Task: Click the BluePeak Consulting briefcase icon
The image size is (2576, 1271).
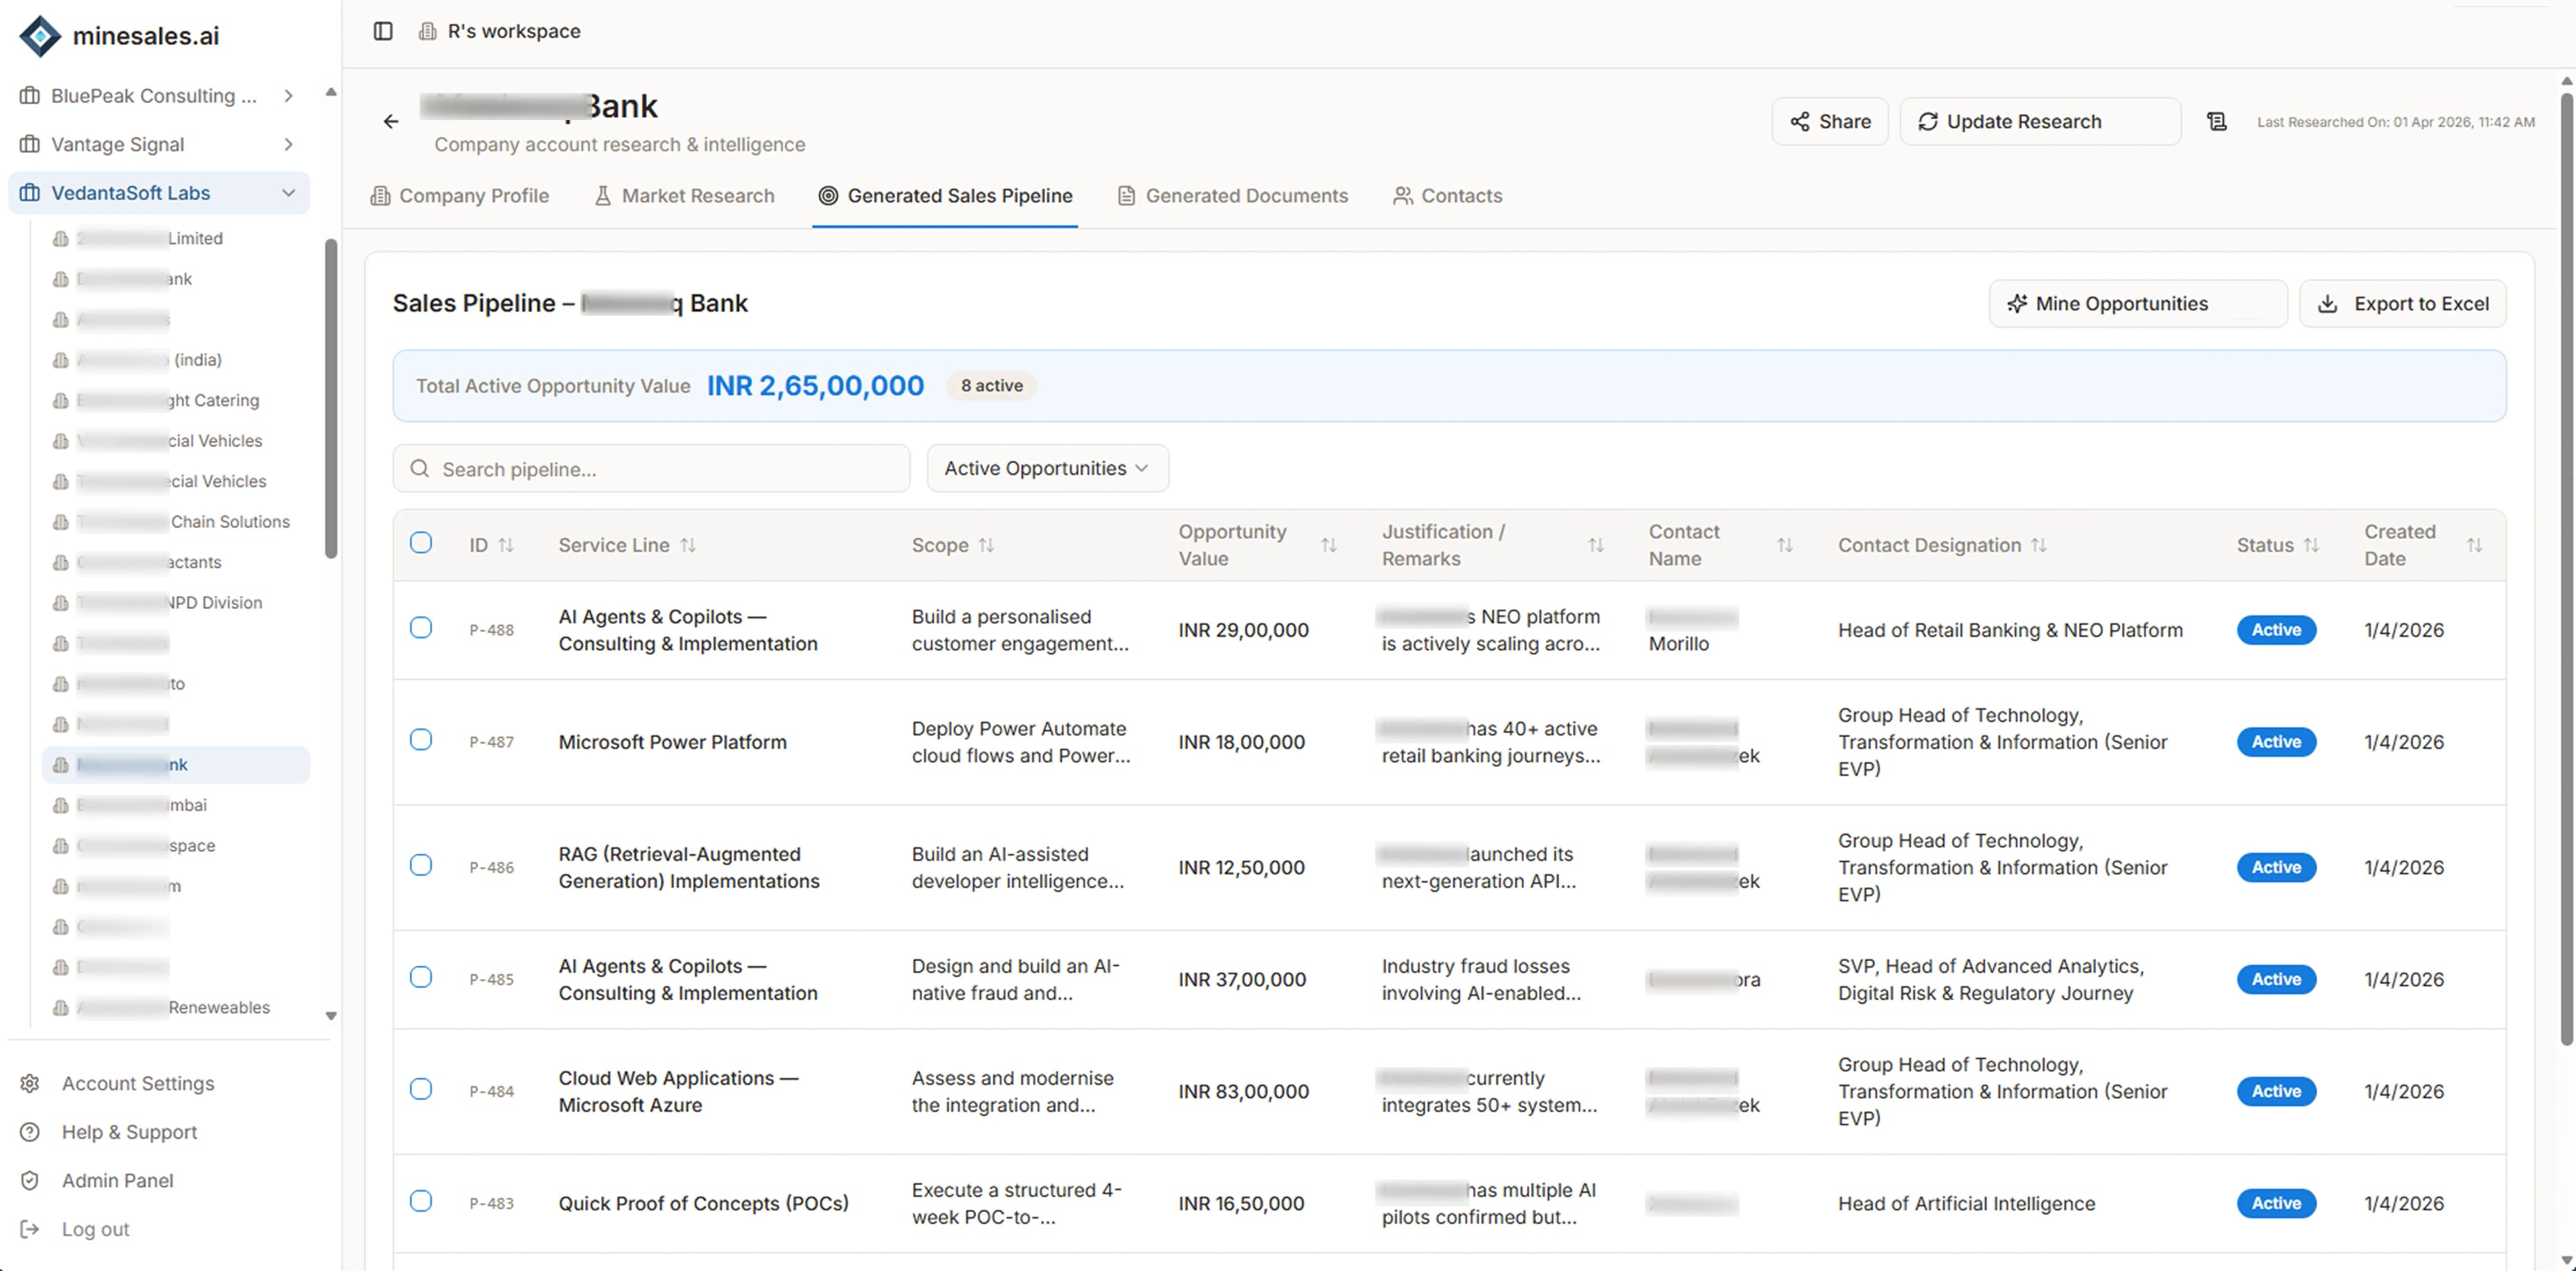Action: [30, 96]
